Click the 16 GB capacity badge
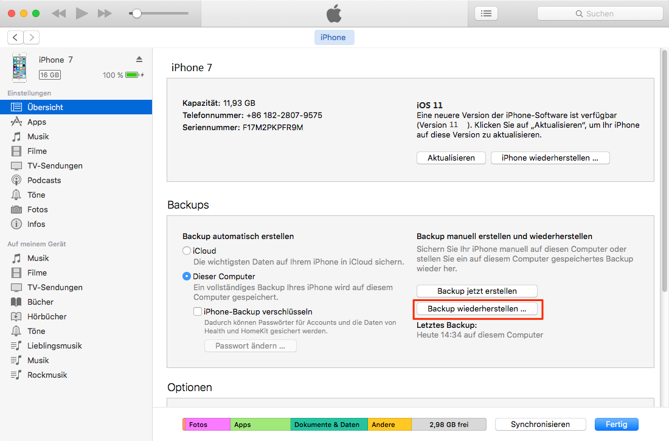The height and width of the screenshot is (441, 669). pyautogui.click(x=50, y=75)
